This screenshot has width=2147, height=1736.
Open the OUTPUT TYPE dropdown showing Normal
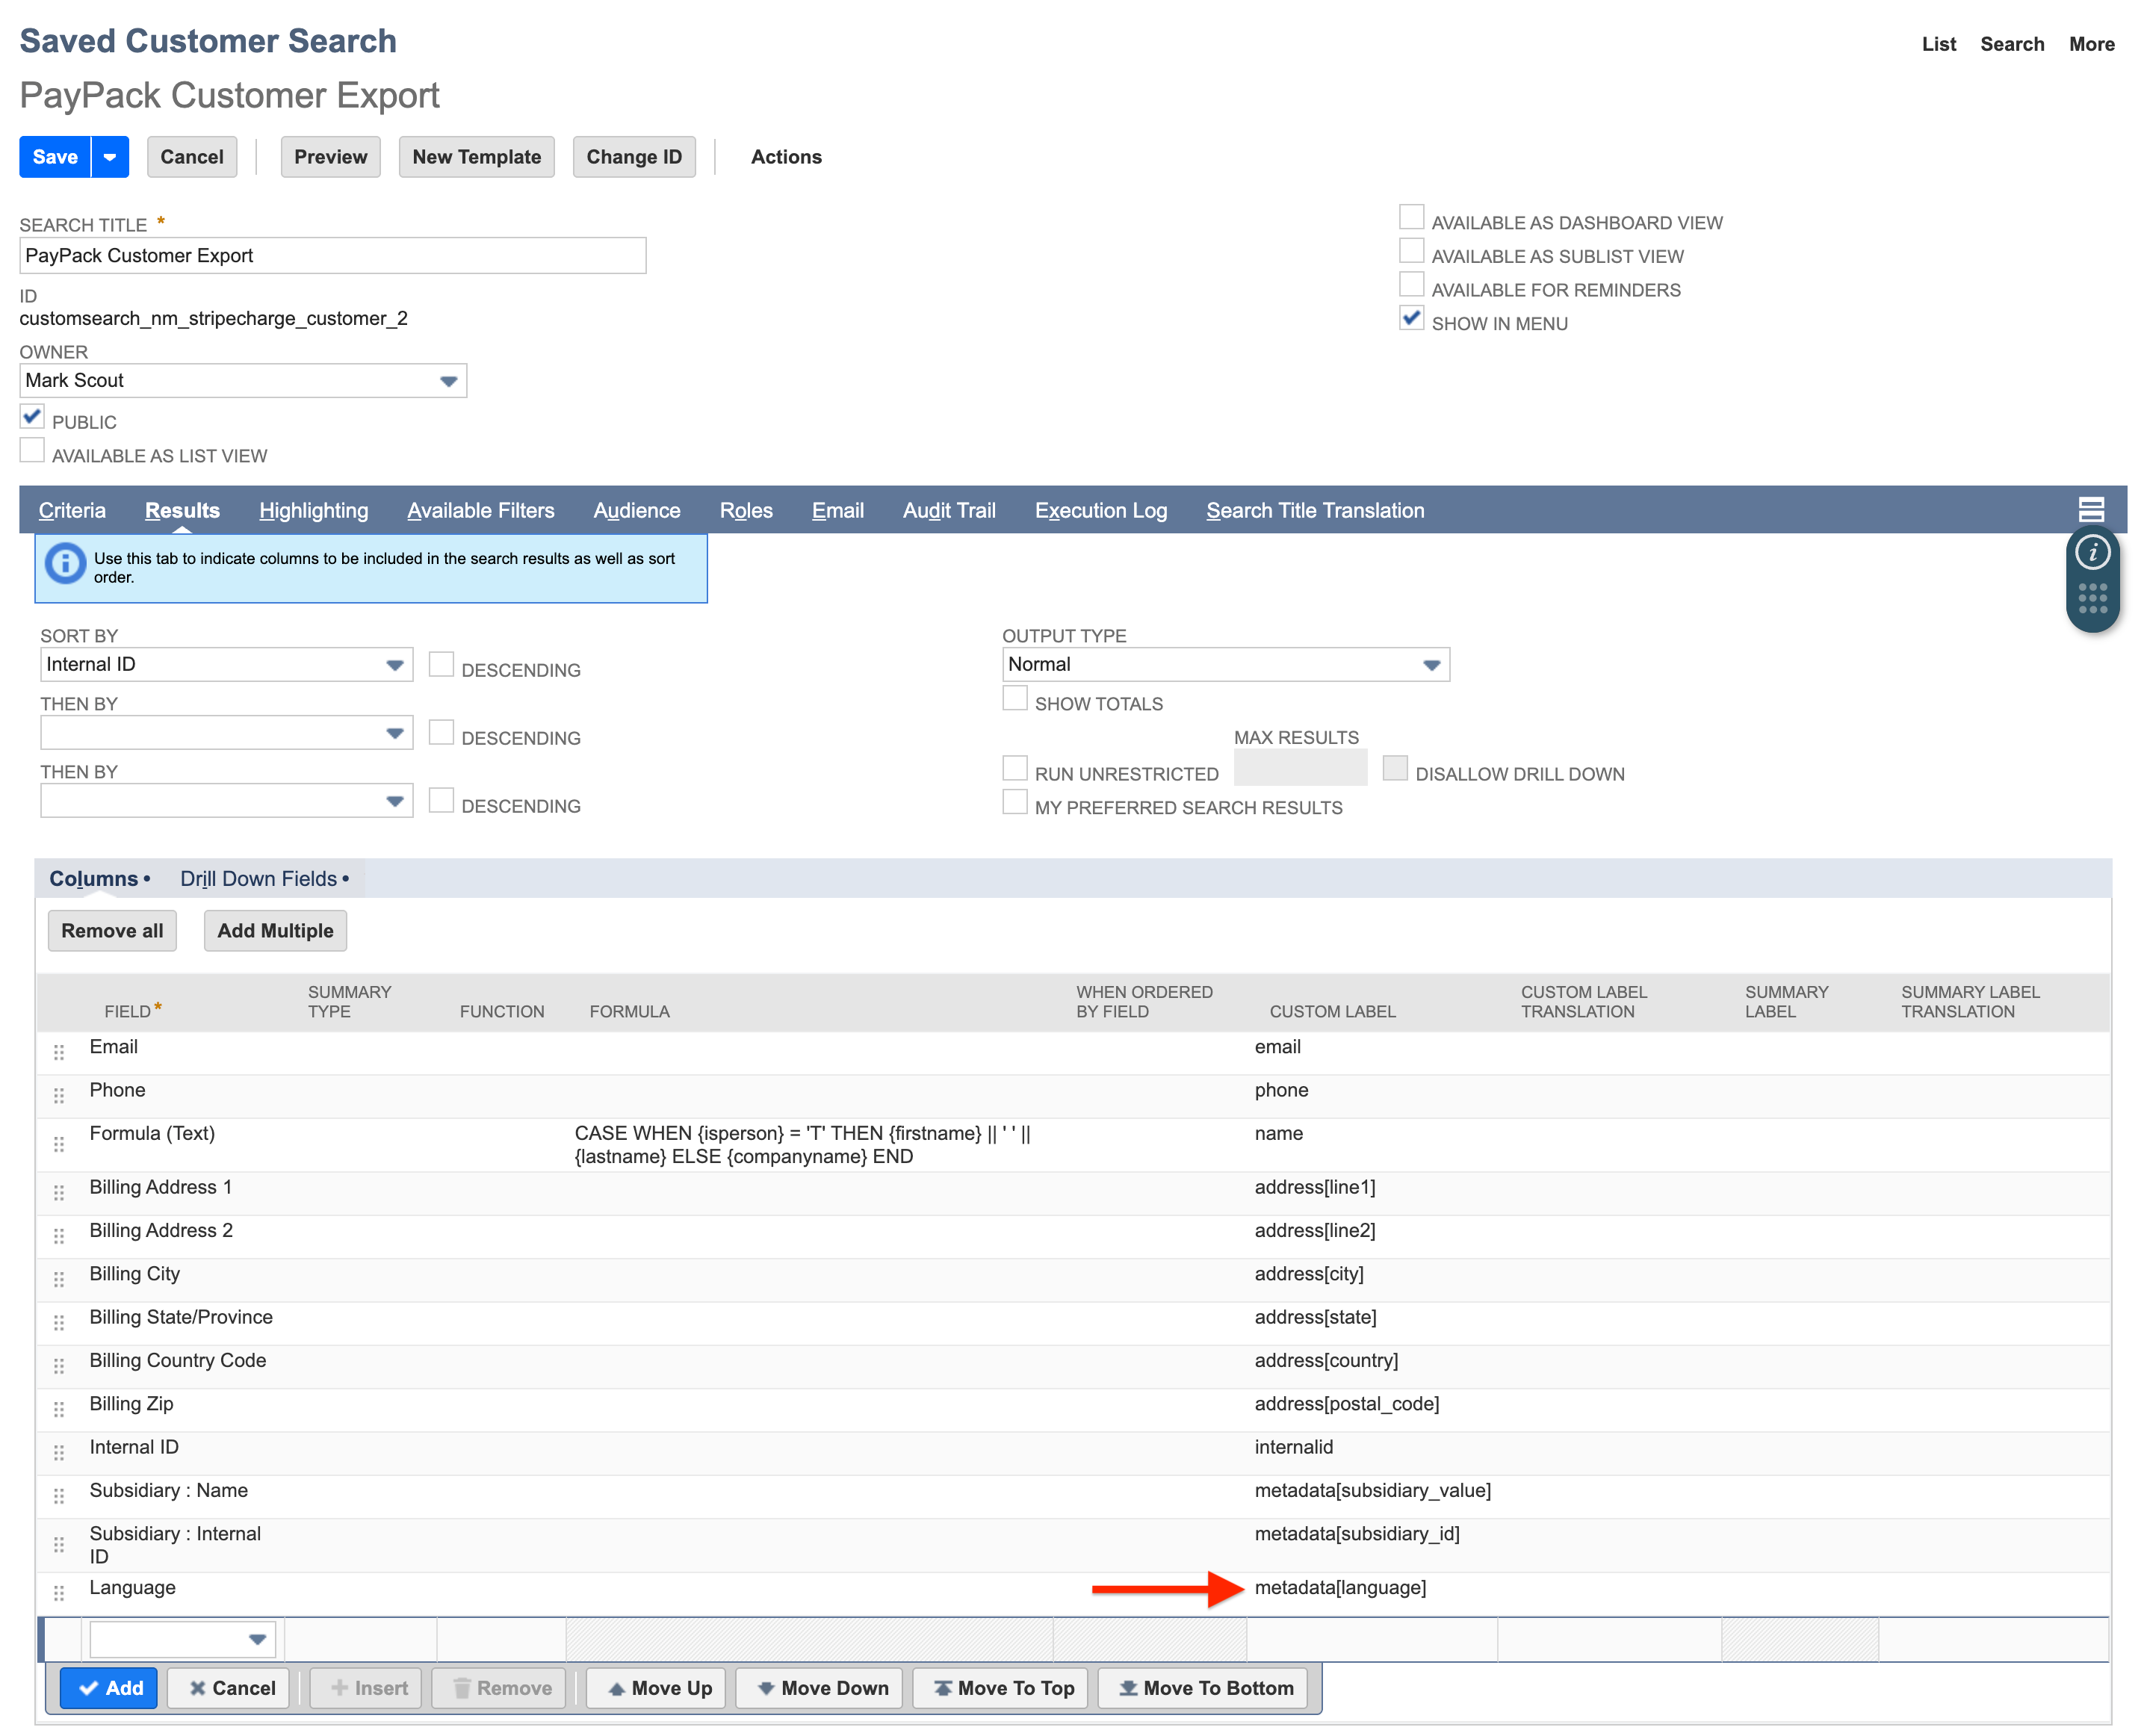[x=1432, y=664]
